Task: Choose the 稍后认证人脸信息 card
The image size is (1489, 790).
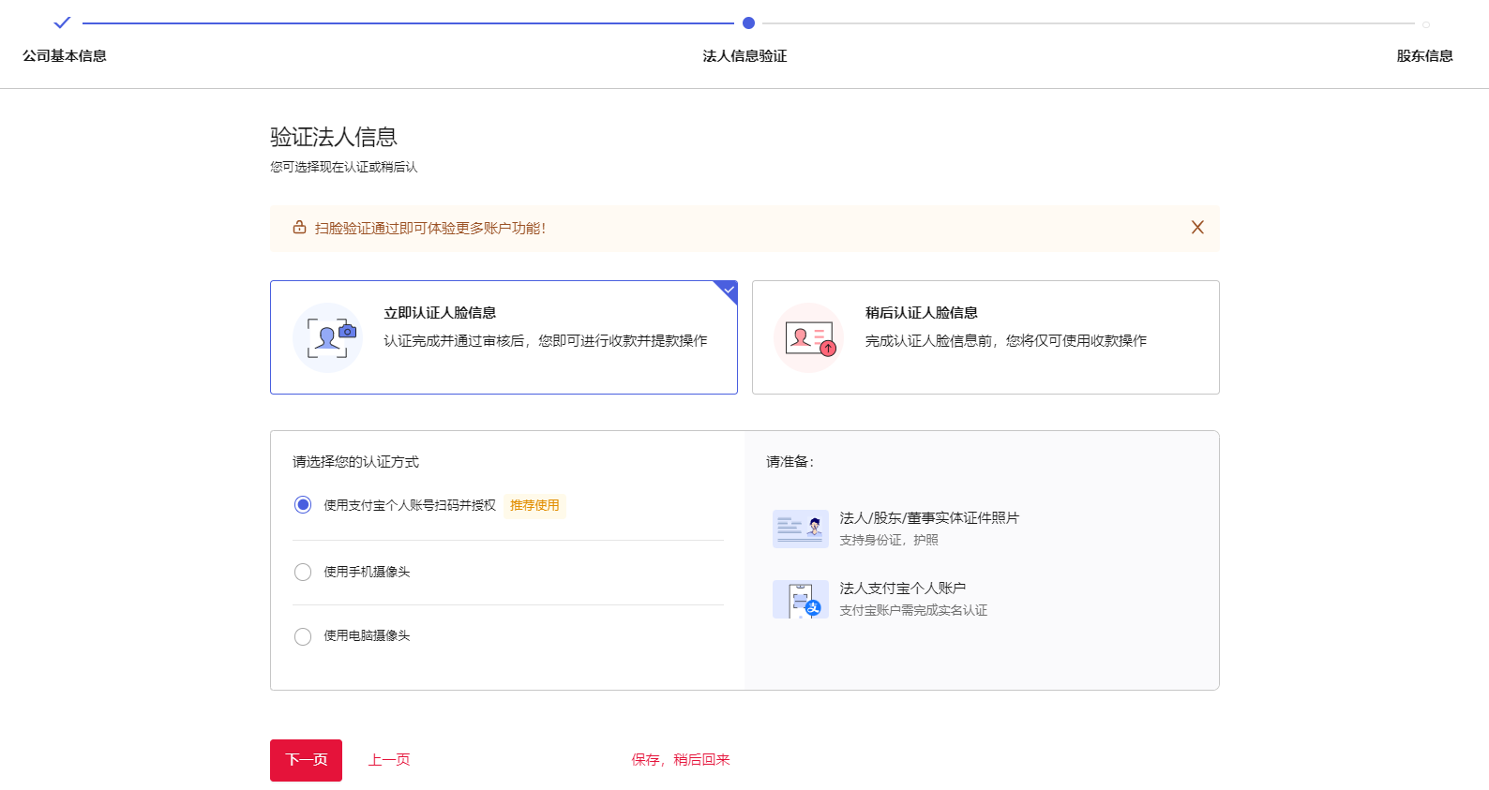Action: [985, 337]
